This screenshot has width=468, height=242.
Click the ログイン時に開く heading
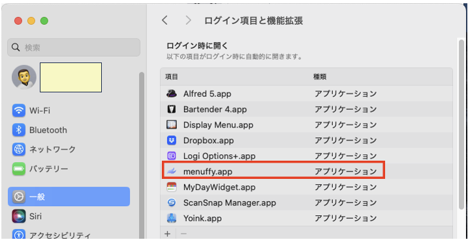coord(197,46)
